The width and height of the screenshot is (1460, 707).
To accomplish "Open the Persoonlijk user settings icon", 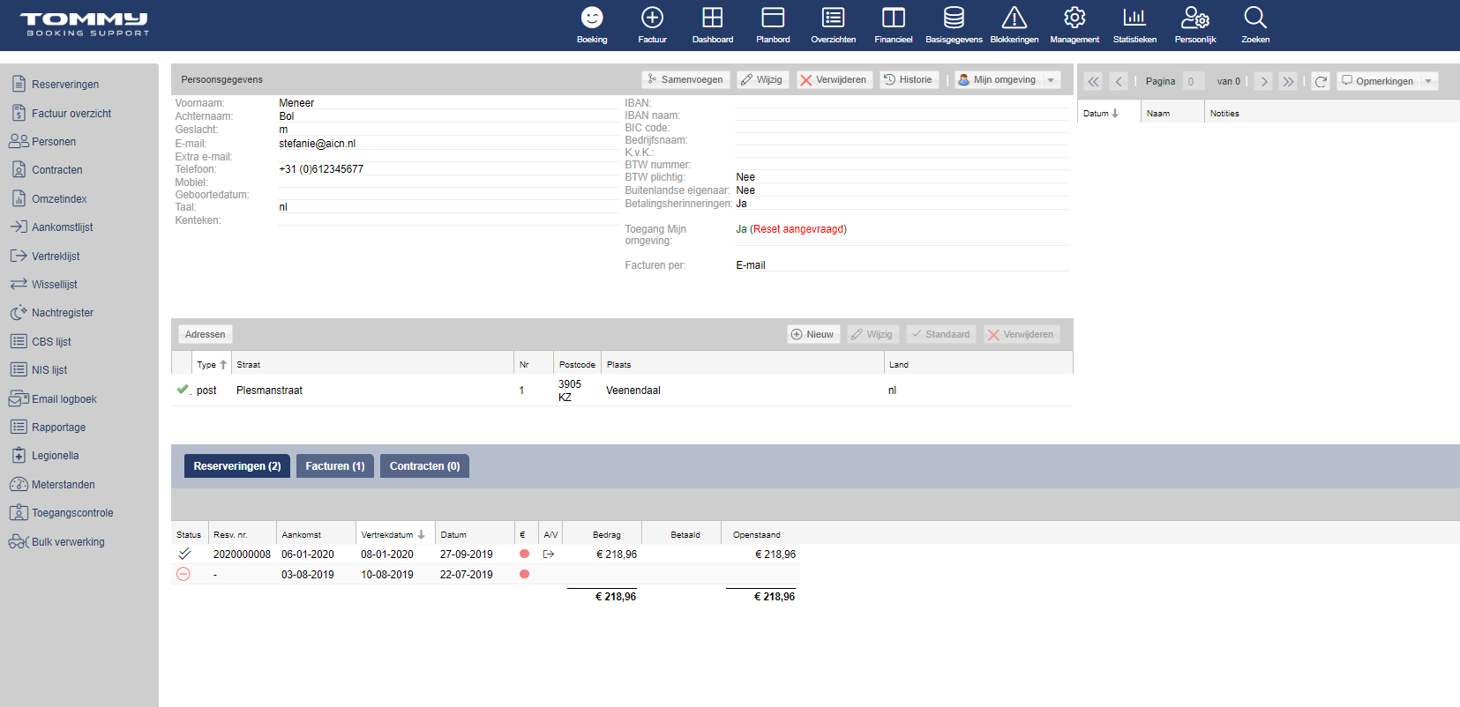I will [x=1195, y=18].
